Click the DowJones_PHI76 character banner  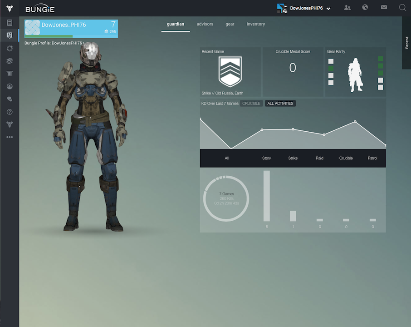[71, 29]
